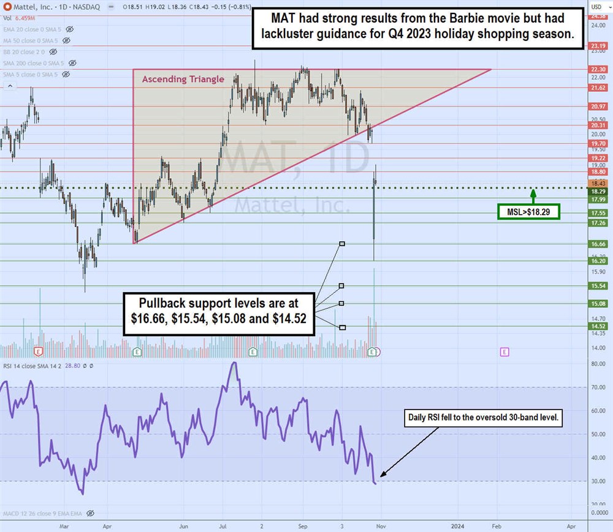Select the EMA 20 close legend label
The image size is (613, 532).
pyautogui.click(x=32, y=29)
